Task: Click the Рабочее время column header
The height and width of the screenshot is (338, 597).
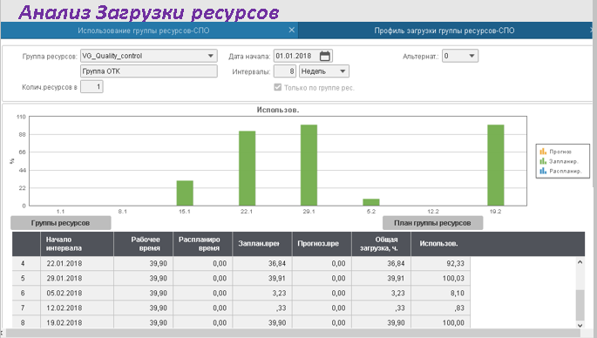Action: (143, 244)
